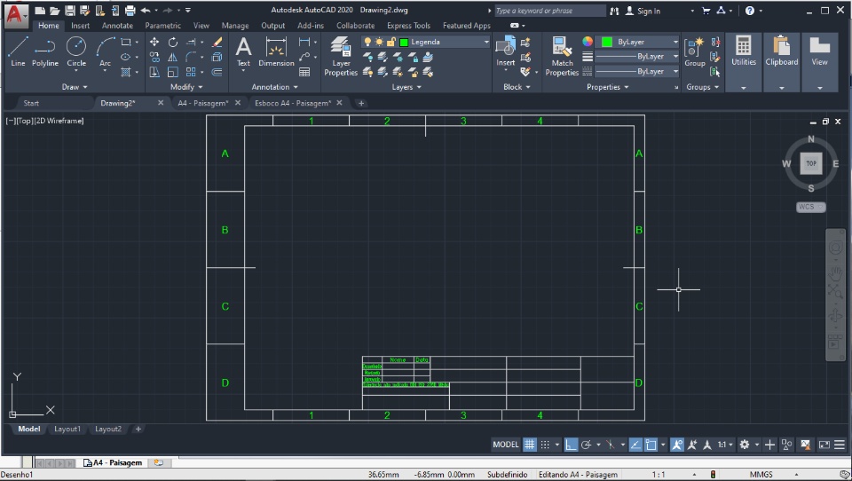
Task: Toggle drawing grid display in status bar
Action: [x=529, y=445]
